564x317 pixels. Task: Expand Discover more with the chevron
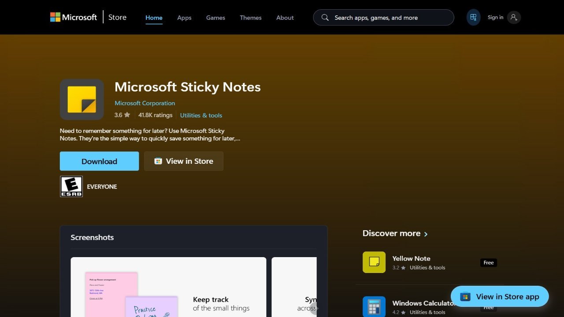pyautogui.click(x=426, y=234)
